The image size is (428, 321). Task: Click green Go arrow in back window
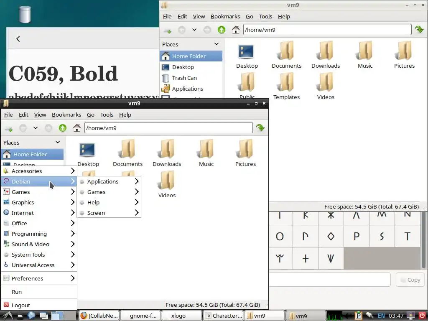click(x=419, y=29)
